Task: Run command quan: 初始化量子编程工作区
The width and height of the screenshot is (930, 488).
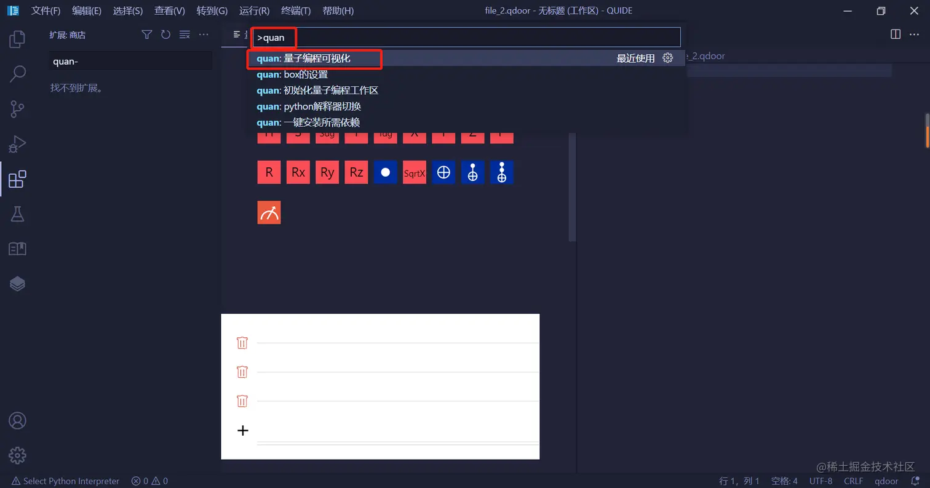Action: (466, 90)
